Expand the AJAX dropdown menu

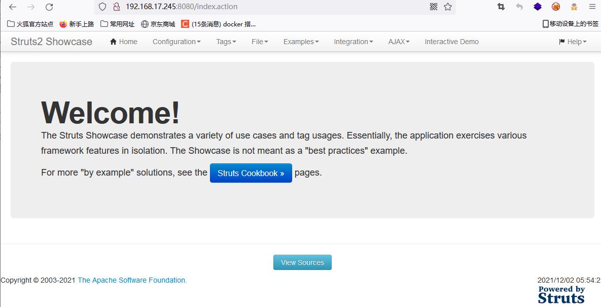click(399, 42)
